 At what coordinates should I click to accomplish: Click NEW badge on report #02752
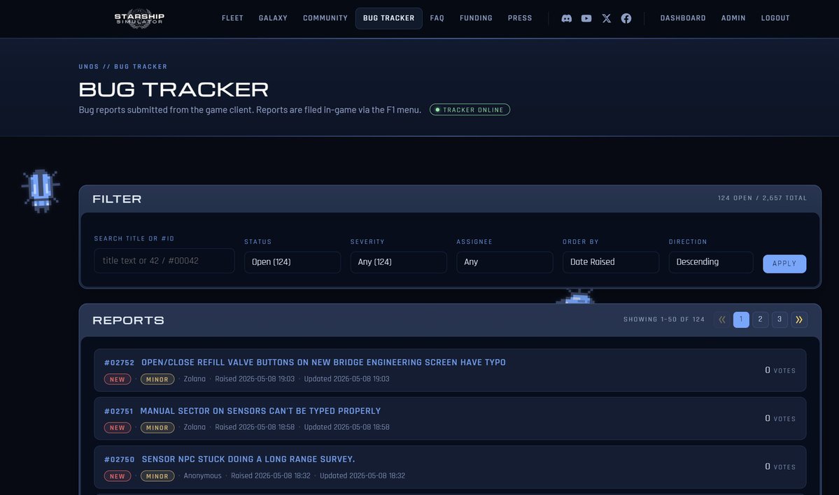(x=117, y=380)
